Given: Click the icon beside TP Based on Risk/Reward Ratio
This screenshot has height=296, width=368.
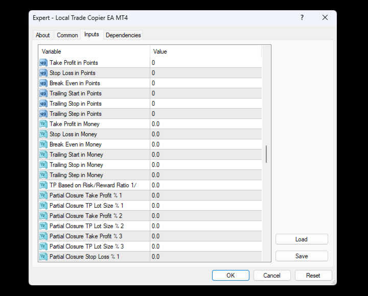Looking at the screenshot, I should (x=43, y=185).
